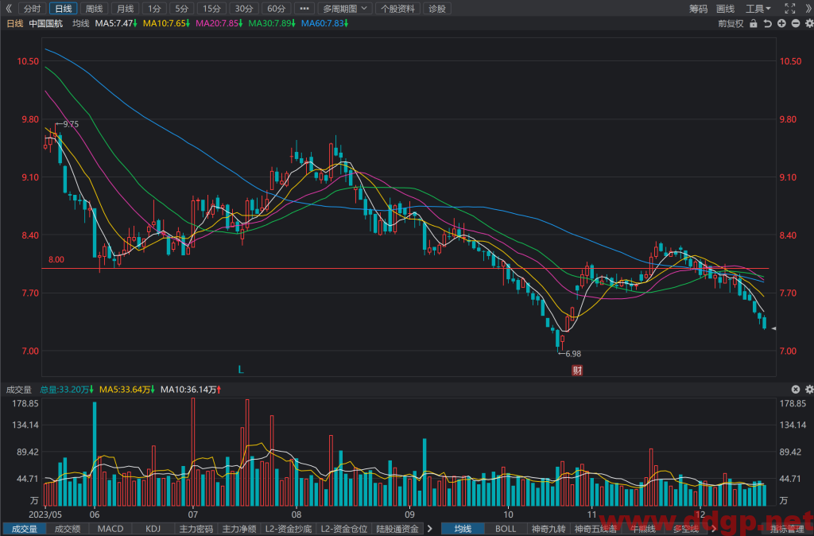This screenshot has width=814, height=536.
Task: Click MA5:7.47 legend value
Action: pos(116,23)
